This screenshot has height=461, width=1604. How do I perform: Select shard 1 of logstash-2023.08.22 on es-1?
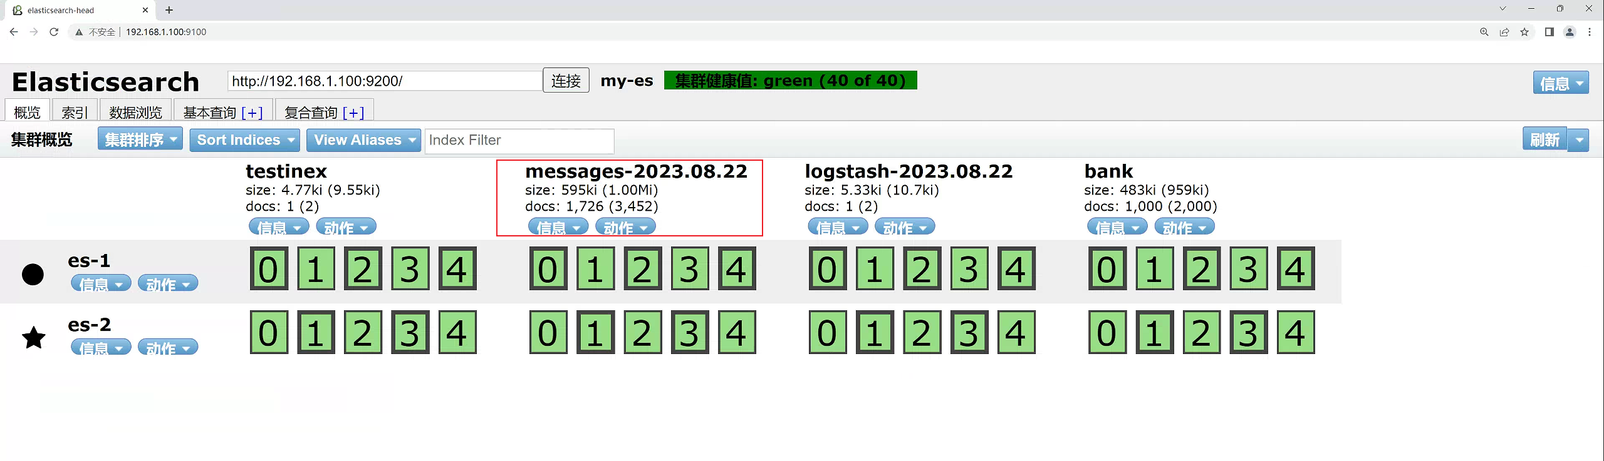(x=875, y=268)
